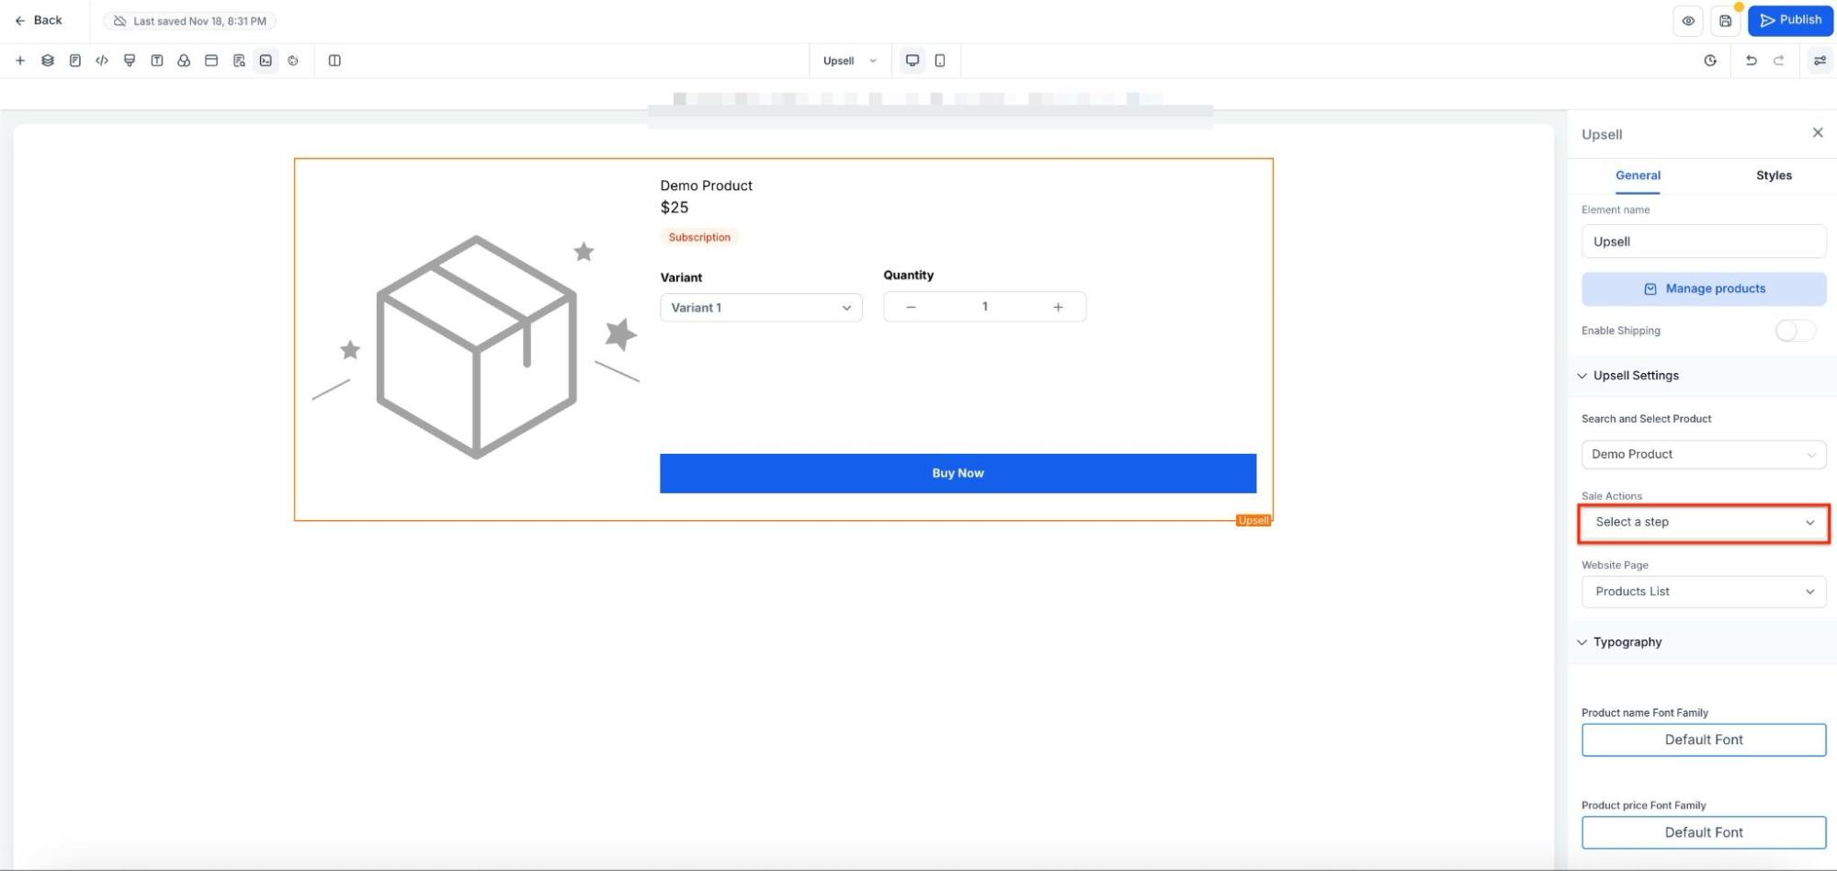Image resolution: width=1837 pixels, height=871 pixels.
Task: Click the Element name input field
Action: [x=1703, y=242]
